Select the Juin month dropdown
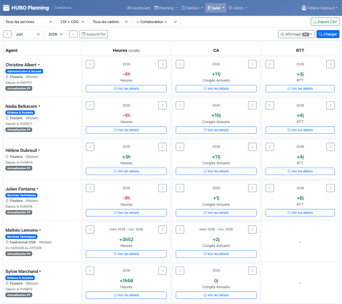The height and width of the screenshot is (304, 342). [x=29, y=34]
